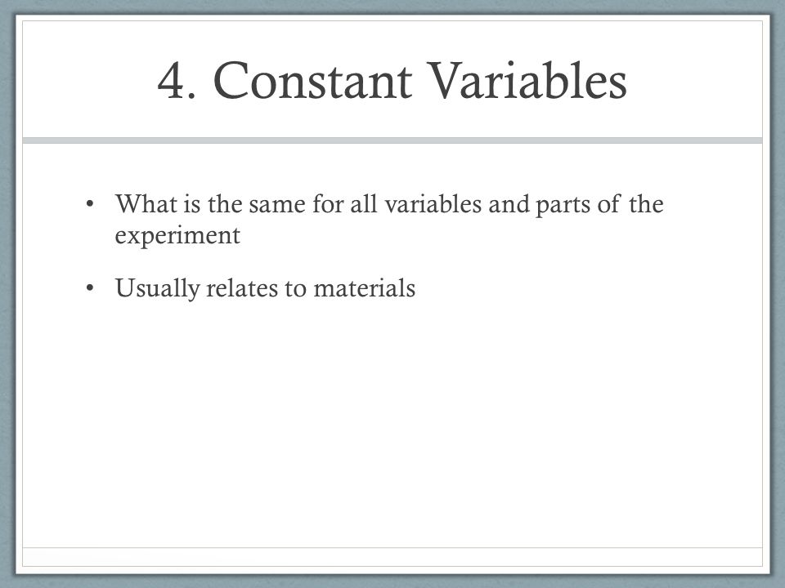This screenshot has width=785, height=588.
Task: Select the gray horizontal divider bar under the title
Action: point(392,140)
